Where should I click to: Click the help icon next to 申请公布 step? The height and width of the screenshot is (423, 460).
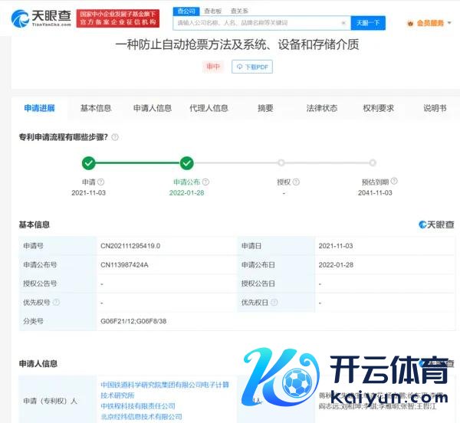pos(205,182)
